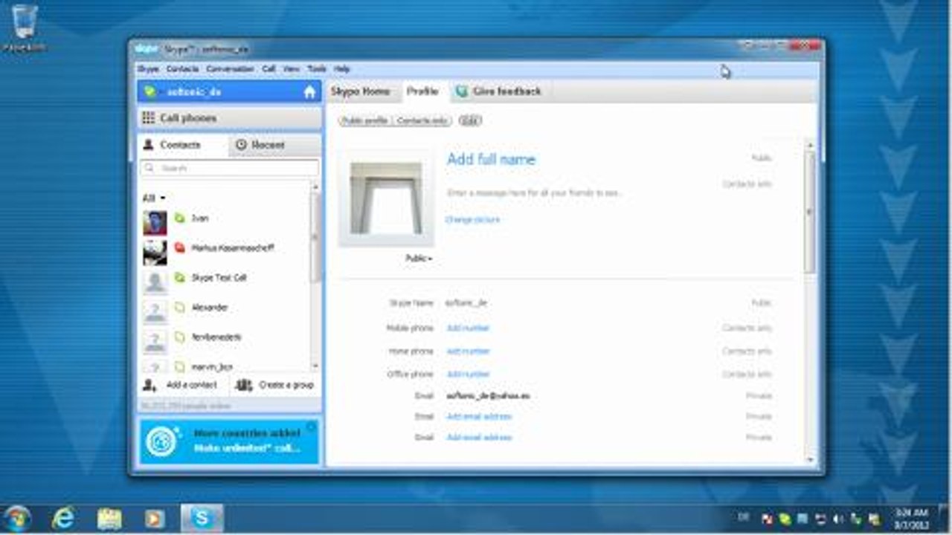Click the volume icon in the system tray
The width and height of the screenshot is (952, 535).
[x=839, y=519]
